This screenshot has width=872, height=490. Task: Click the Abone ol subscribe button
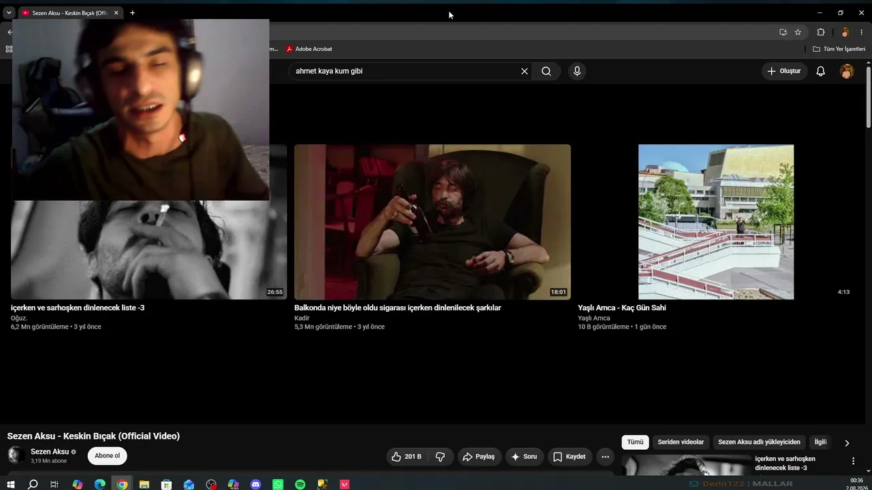tap(107, 456)
